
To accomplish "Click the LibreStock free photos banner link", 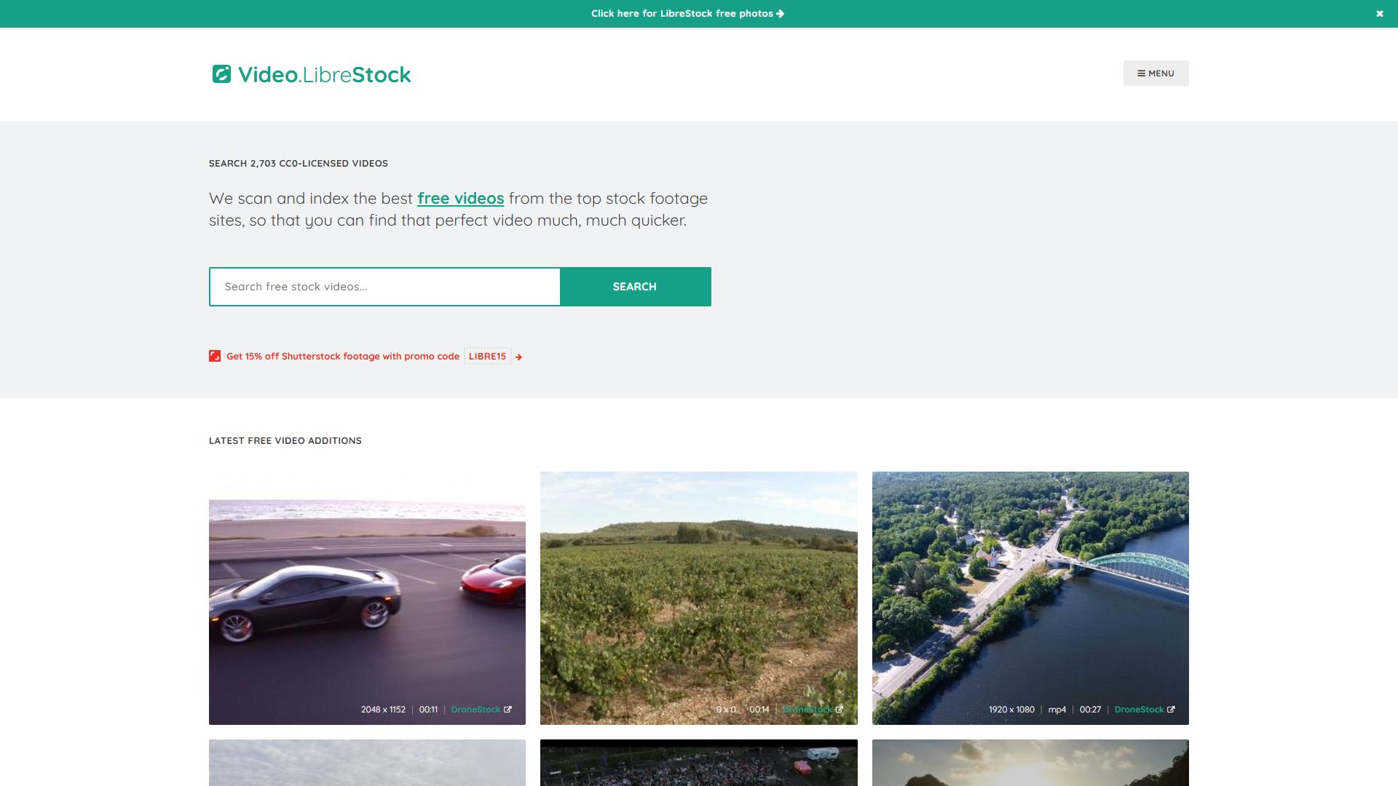I will tap(682, 14).
